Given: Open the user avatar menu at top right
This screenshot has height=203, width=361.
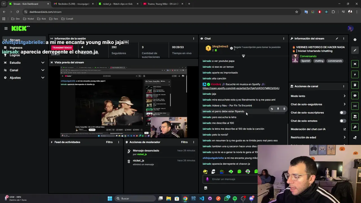Looking at the screenshot, I should [x=350, y=28].
